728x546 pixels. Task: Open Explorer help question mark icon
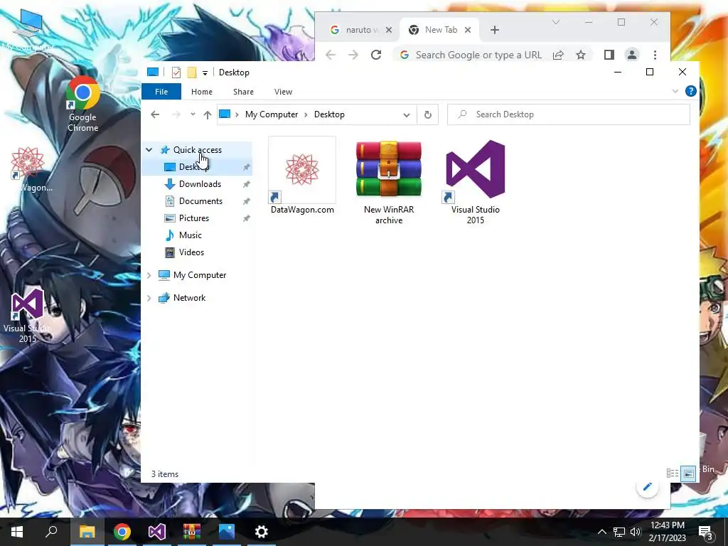690,92
